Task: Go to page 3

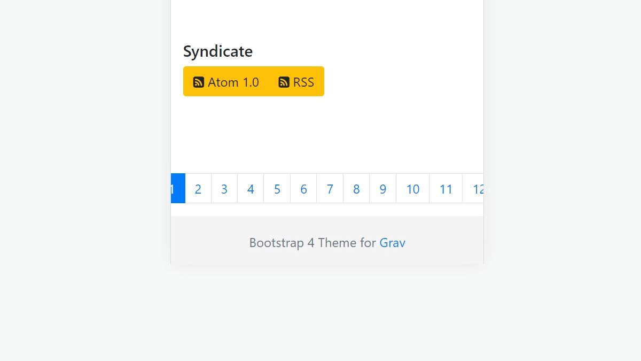Action: 224,189
